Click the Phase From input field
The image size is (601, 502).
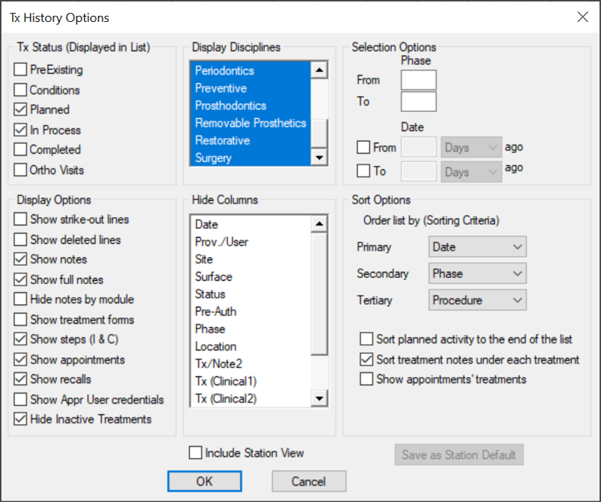419,80
